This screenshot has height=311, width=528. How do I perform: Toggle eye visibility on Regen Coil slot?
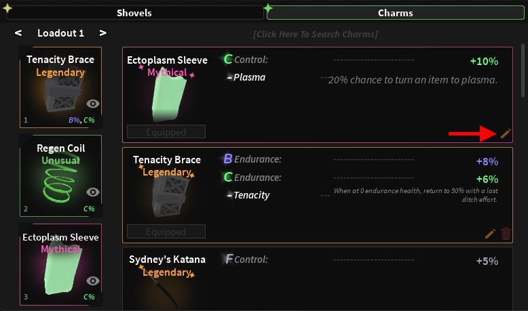[93, 192]
